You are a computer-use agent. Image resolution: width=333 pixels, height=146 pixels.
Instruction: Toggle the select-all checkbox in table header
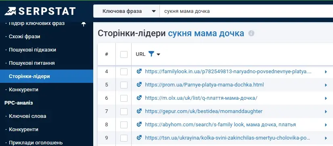click(124, 54)
